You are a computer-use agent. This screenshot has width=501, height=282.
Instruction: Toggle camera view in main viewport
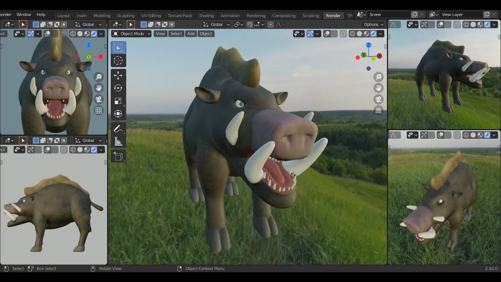click(x=378, y=99)
